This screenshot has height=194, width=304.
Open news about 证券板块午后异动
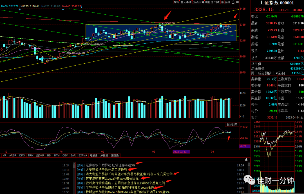coord(110,165)
